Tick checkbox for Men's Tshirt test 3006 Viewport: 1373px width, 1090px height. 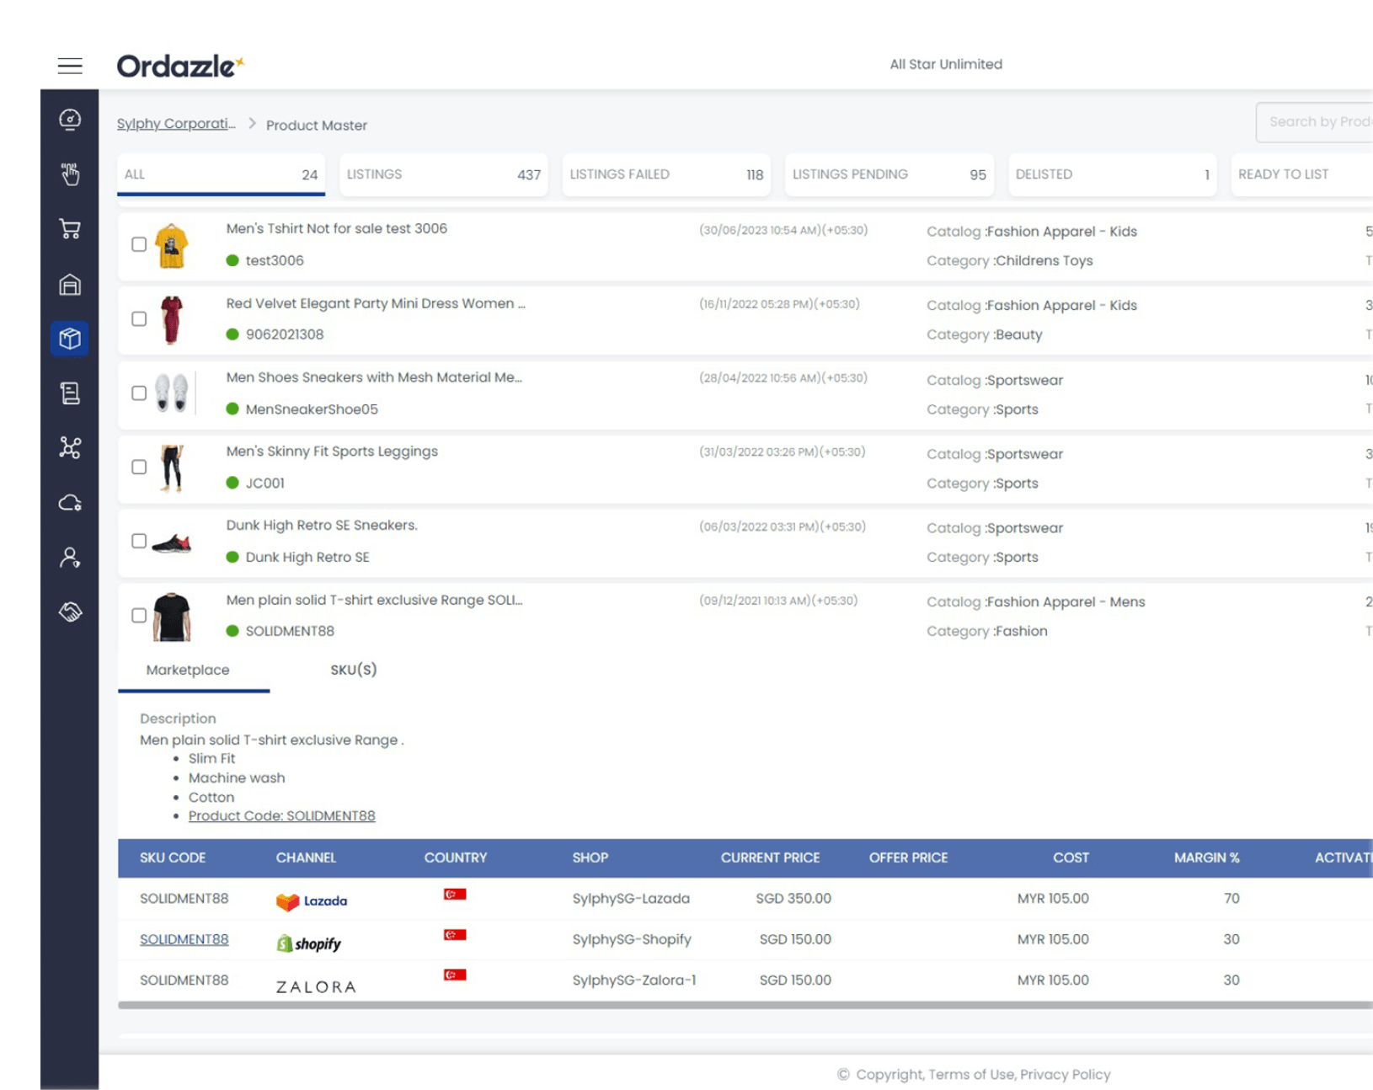click(x=139, y=244)
